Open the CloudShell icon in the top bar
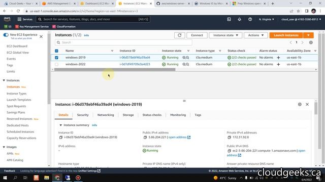The image size is (325, 182). (x=229, y=19)
